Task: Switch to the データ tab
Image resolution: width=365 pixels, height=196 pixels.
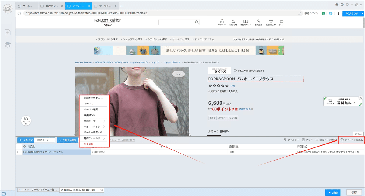Action: 105,6
